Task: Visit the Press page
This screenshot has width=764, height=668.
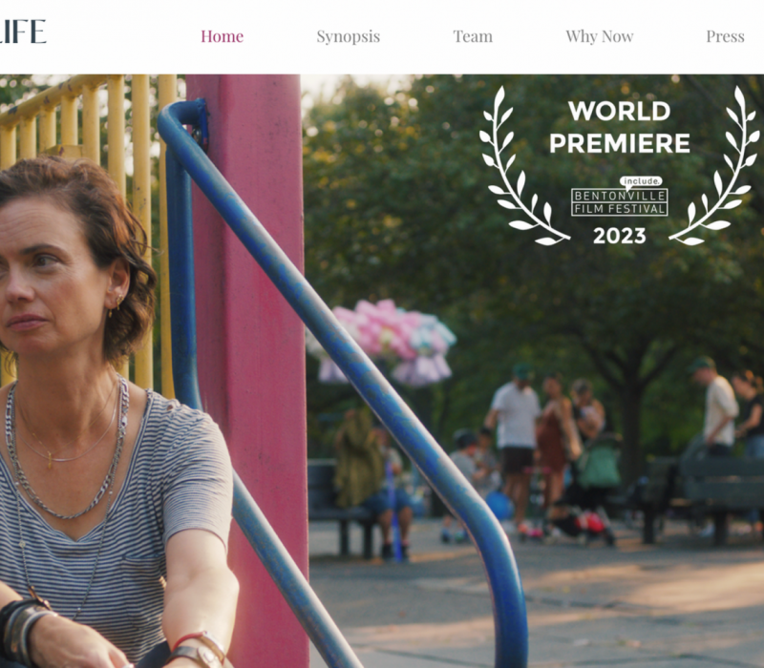Action: (725, 36)
